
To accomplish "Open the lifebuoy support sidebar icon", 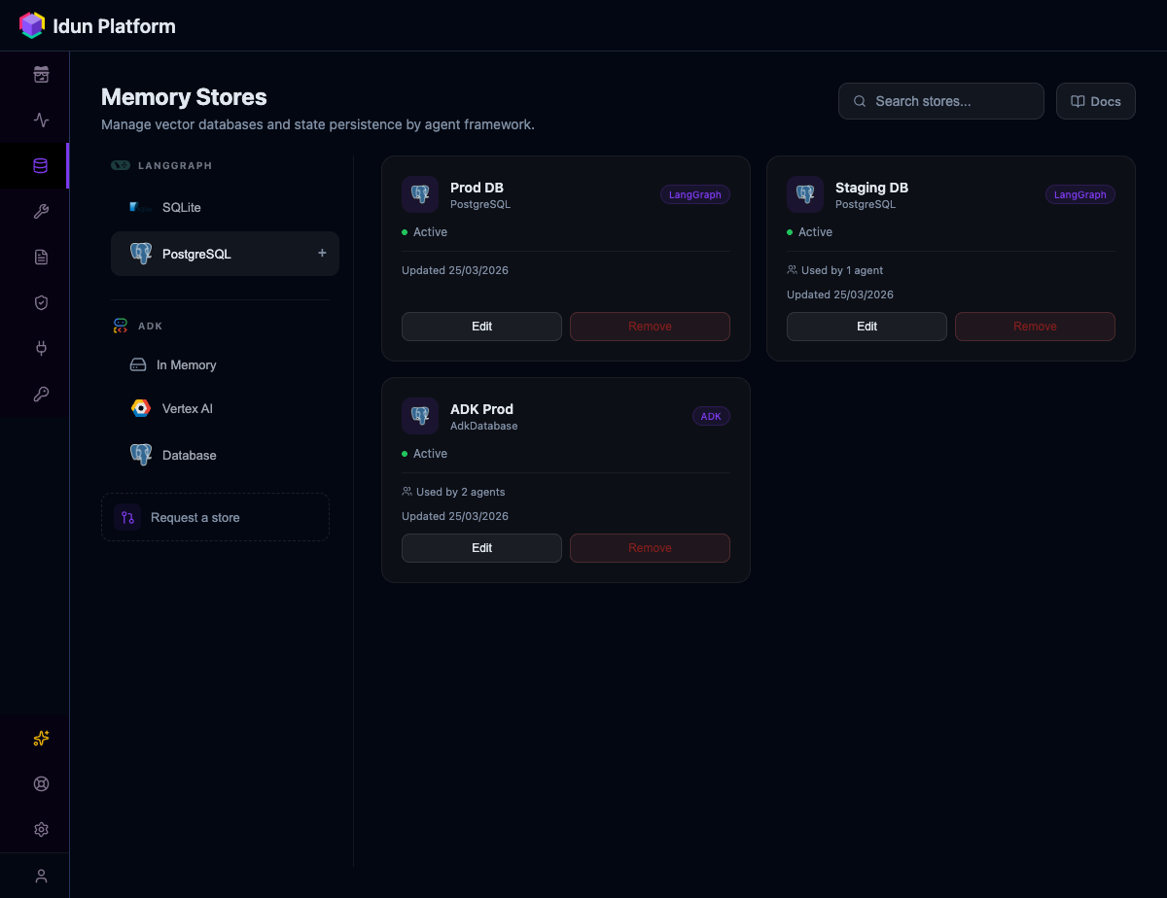I will coord(41,784).
